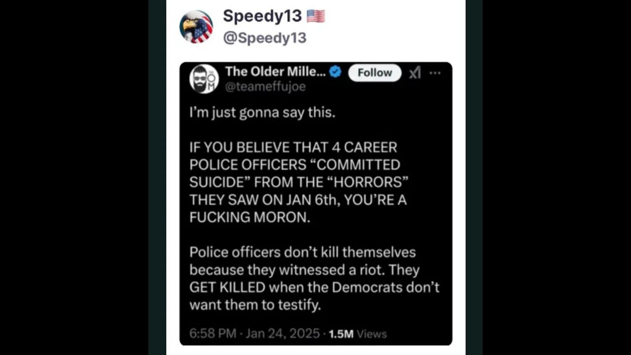Click the "Police officers don't kill themselves" line
631x355 pixels.
coord(303,252)
